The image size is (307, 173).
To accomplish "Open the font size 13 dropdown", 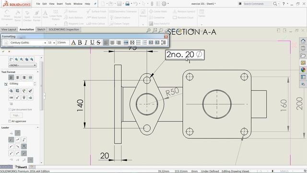I will (54, 43).
